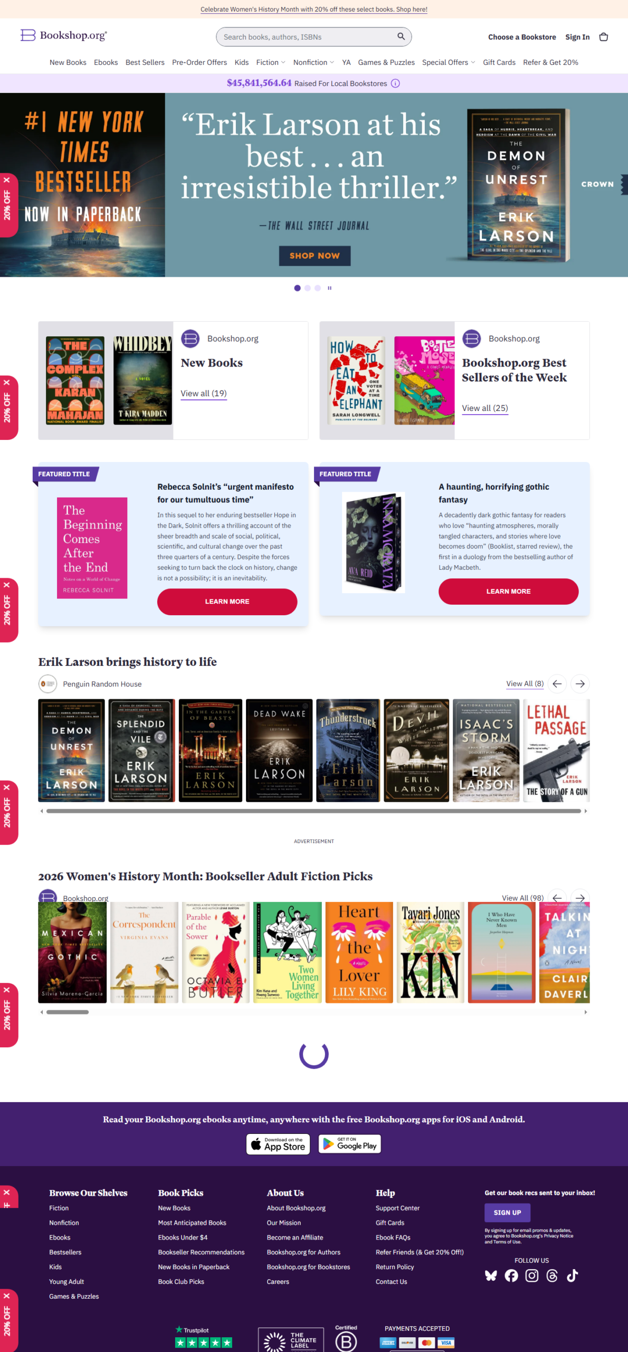
Task: Open the Games & Puzzles menu item
Action: click(x=386, y=62)
